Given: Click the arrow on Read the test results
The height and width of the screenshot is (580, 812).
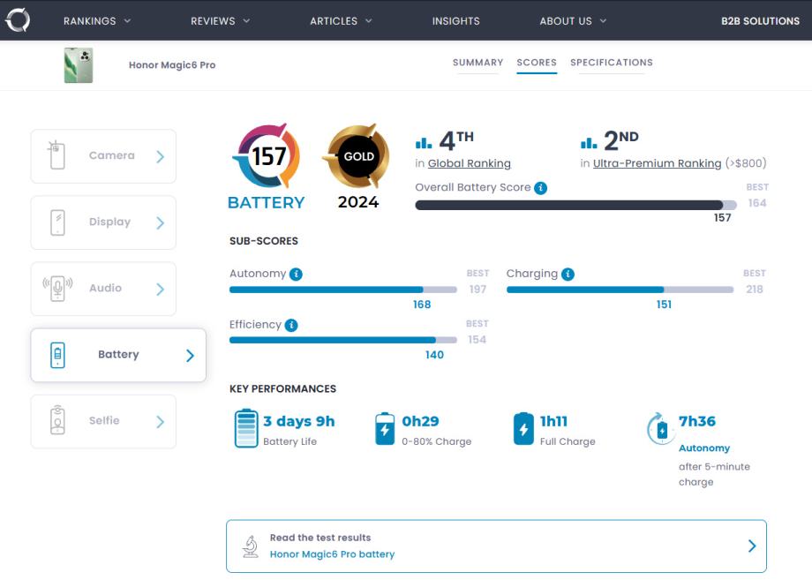Looking at the screenshot, I should click(752, 546).
